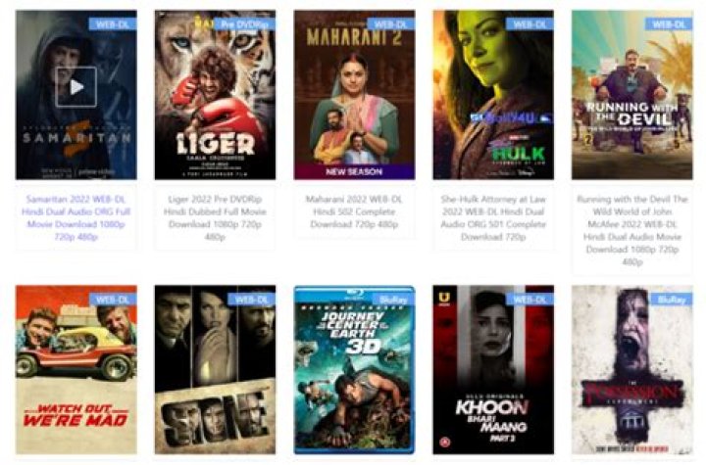706x465 pixels.
Task: Follow She-Hulk Attorney at Law title link
Action: (x=493, y=217)
